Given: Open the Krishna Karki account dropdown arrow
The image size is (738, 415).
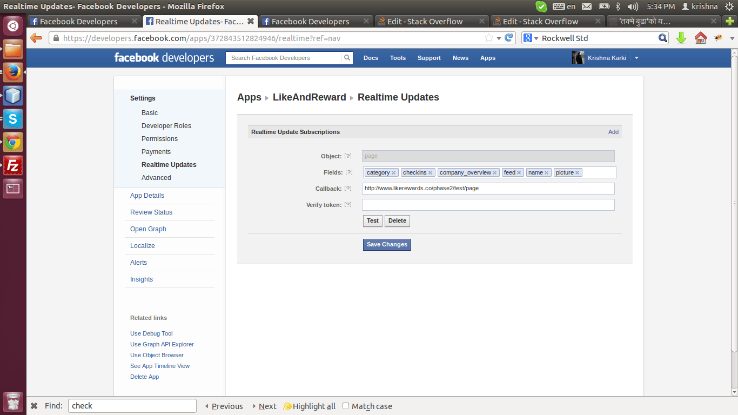Looking at the screenshot, I should 636,58.
